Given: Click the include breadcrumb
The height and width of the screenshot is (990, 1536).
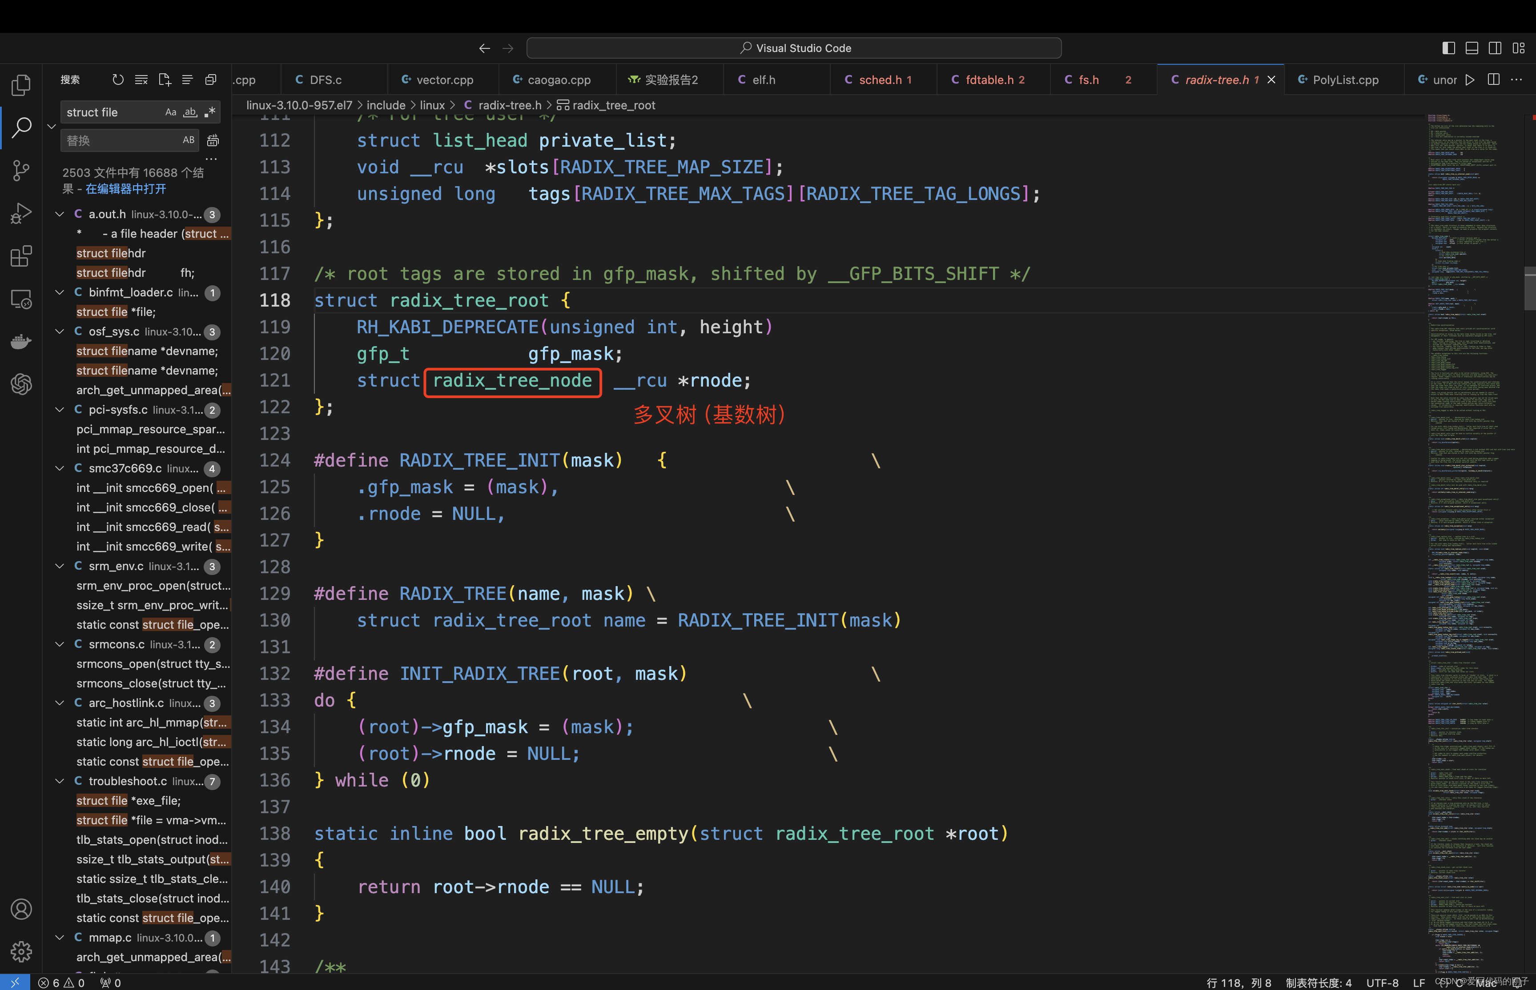Looking at the screenshot, I should pyautogui.click(x=386, y=105).
